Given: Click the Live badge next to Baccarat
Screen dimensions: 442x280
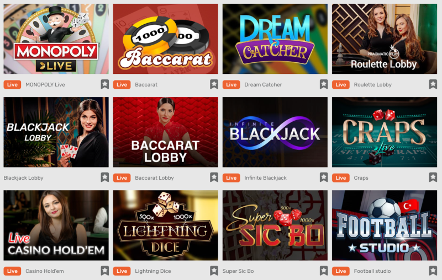Looking at the screenshot, I should (x=122, y=85).
